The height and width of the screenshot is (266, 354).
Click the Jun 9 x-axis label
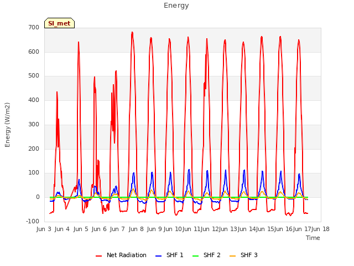click(154, 229)
